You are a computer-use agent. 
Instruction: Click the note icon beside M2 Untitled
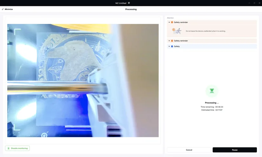(x=129, y=3)
